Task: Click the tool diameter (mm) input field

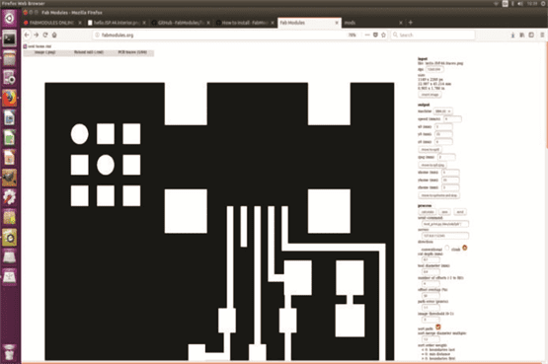Action: coord(431,272)
